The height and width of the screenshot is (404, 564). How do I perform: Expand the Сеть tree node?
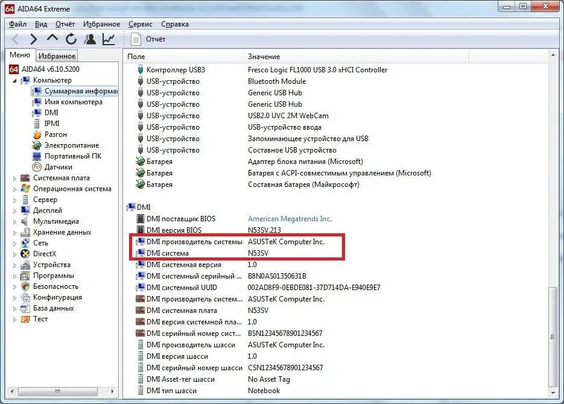tap(14, 244)
